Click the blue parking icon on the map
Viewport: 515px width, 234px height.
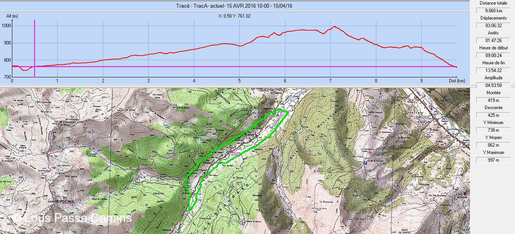point(365,163)
